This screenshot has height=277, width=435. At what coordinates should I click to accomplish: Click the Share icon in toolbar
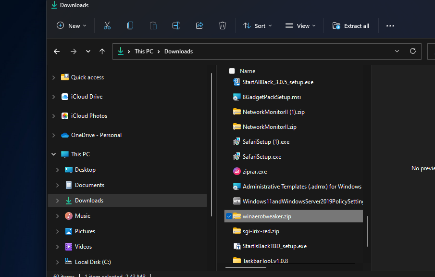pos(199,26)
